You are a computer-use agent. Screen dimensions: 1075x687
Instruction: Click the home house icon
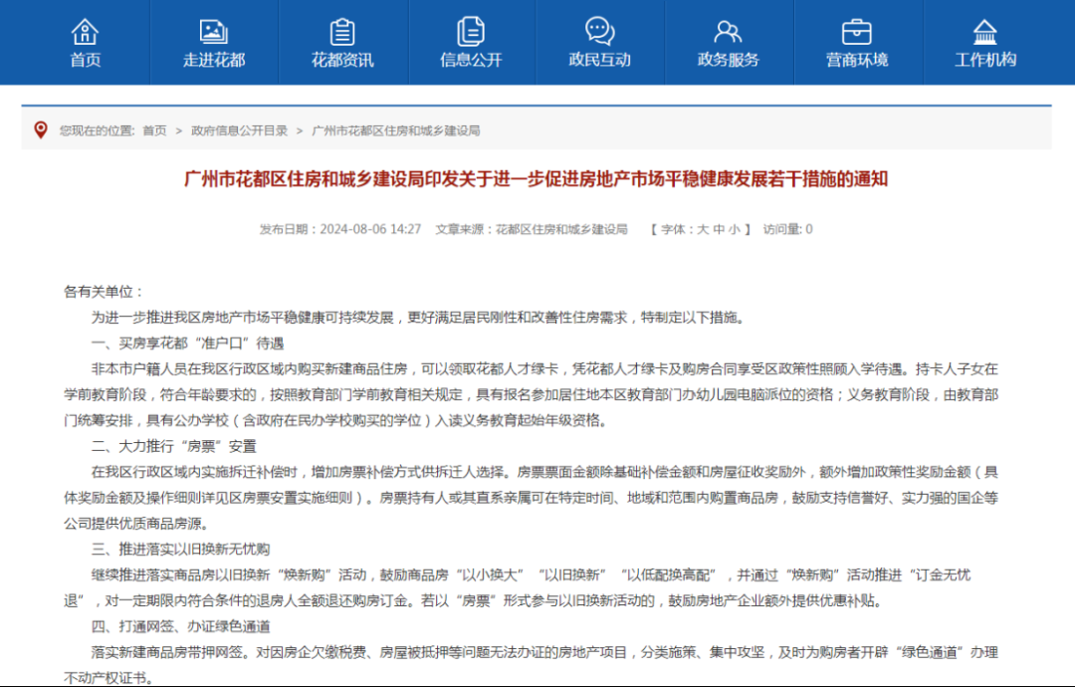[x=85, y=32]
